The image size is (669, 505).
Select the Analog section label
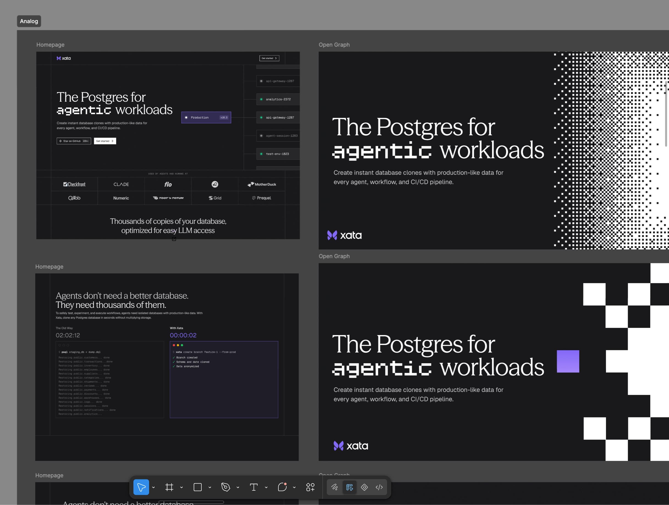[x=29, y=21]
